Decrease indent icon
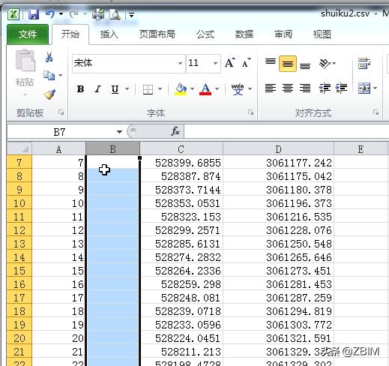Image resolution: width=389 pixels, height=366 pixels. coord(325,88)
